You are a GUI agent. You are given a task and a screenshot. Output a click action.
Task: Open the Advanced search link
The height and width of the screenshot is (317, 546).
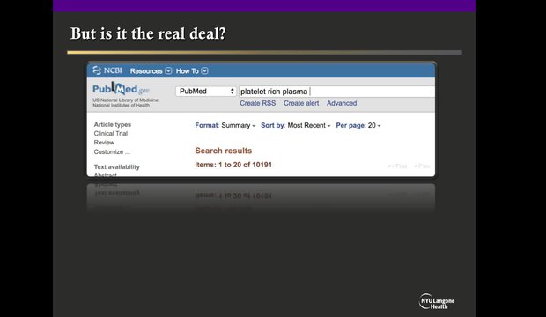click(x=342, y=103)
